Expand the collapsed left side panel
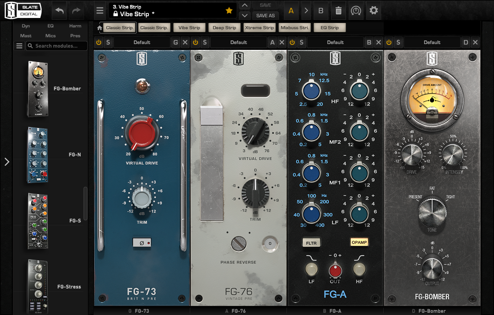Viewport: 494px width, 315px height. pyautogui.click(x=7, y=162)
